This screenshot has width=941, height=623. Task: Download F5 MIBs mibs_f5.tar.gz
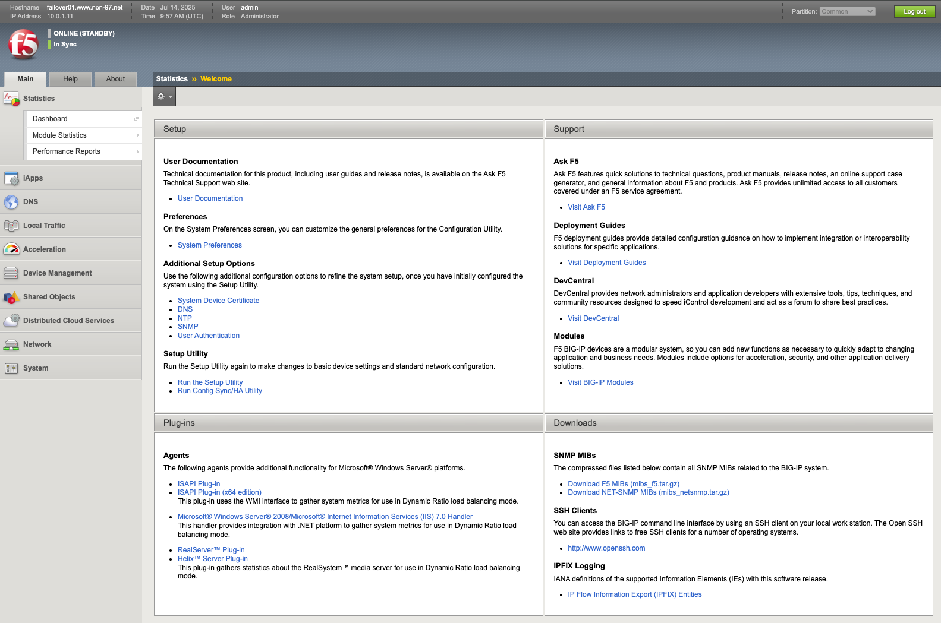(x=624, y=484)
